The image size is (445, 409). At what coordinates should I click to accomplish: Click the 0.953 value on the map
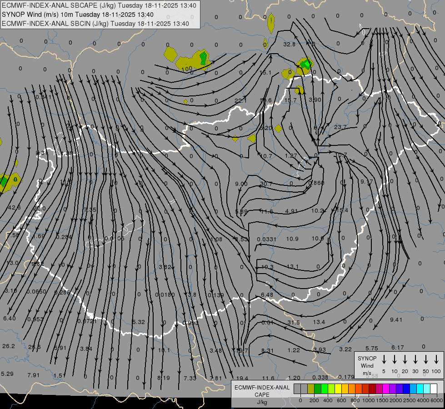pyautogui.click(x=35, y=319)
